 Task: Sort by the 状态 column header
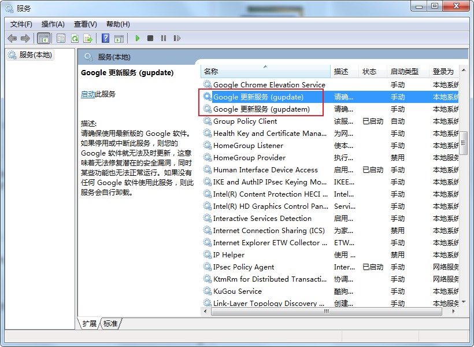click(x=373, y=72)
